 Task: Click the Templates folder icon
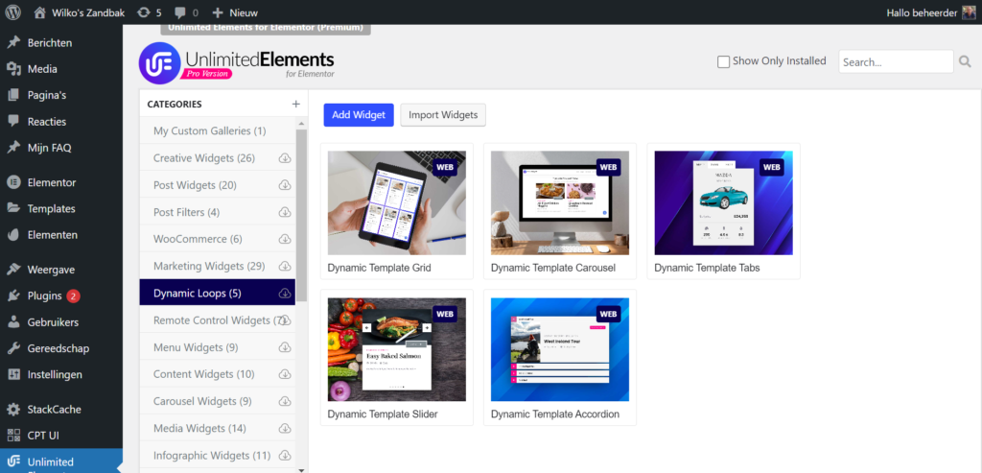13,208
